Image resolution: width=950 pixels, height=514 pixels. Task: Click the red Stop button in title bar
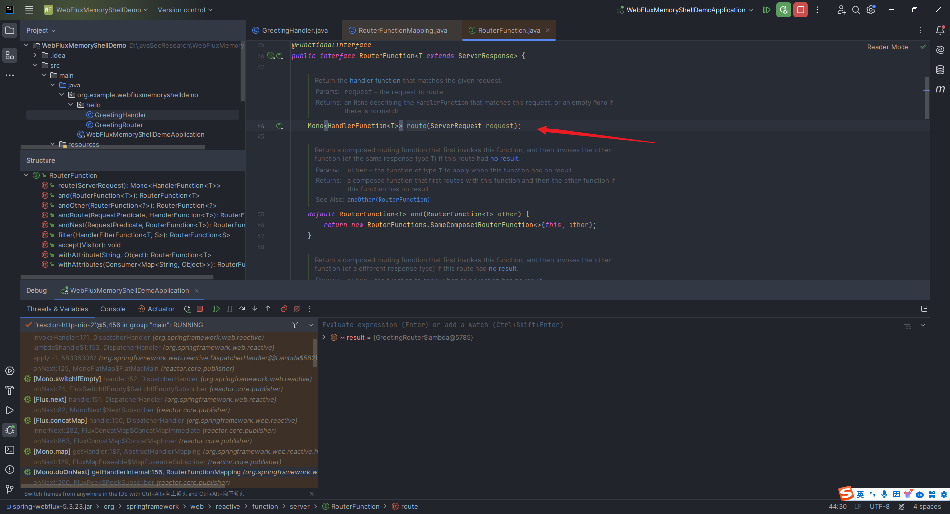tap(801, 10)
